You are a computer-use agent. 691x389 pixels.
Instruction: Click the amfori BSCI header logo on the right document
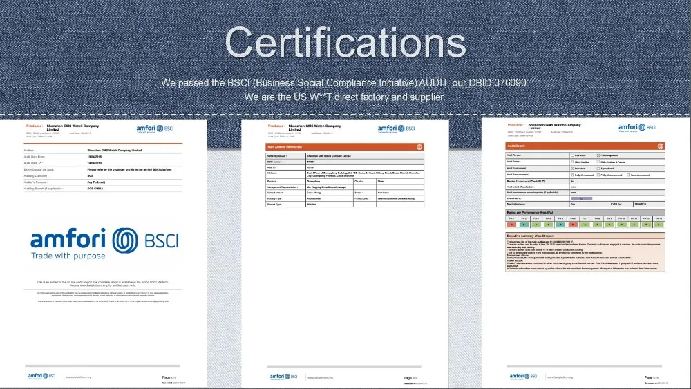(x=637, y=128)
